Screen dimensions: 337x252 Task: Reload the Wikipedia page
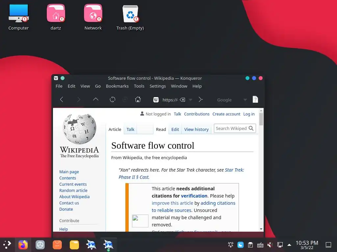pyautogui.click(x=113, y=99)
